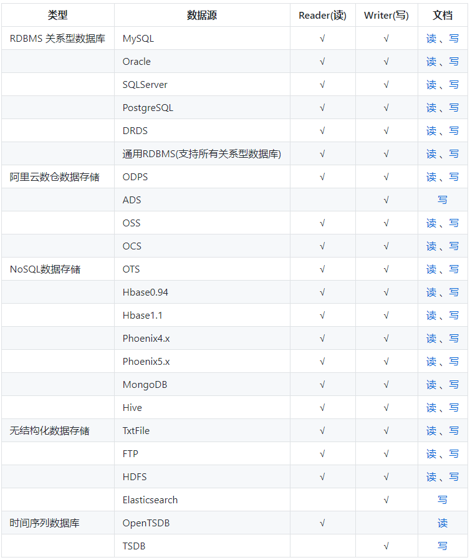Open the Phoenix4.x read (读) doc link
Image resolution: width=470 pixels, height=560 pixels.
(431, 339)
